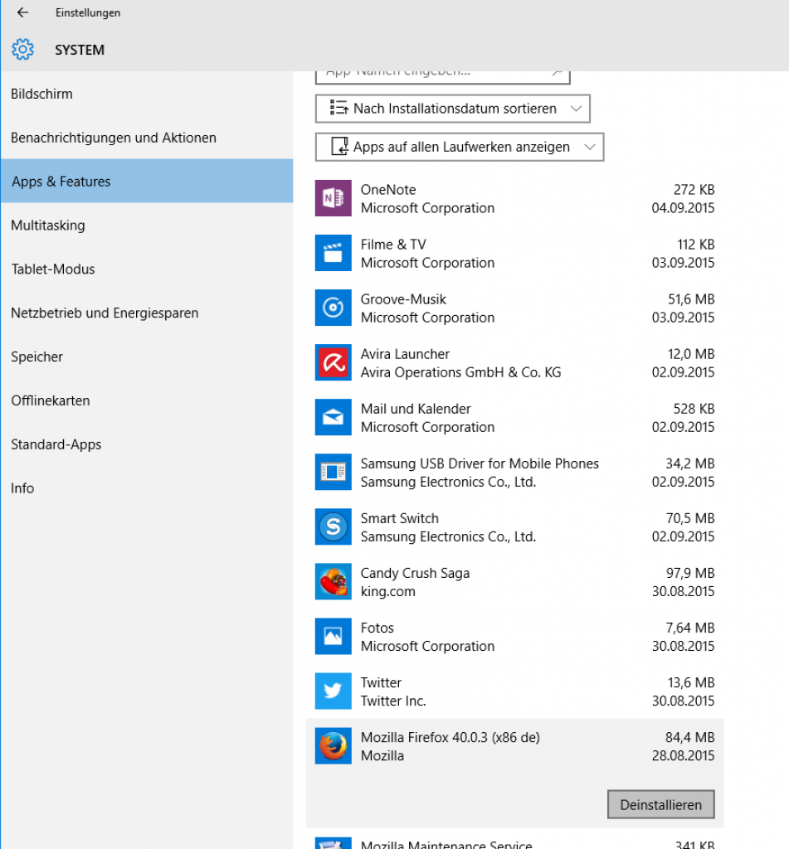The height and width of the screenshot is (849, 789).
Task: Open the Info page
Action: point(146,488)
